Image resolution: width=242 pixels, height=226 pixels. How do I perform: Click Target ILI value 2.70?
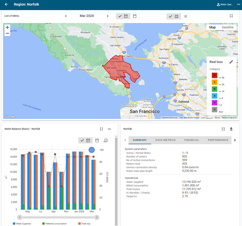185,196
